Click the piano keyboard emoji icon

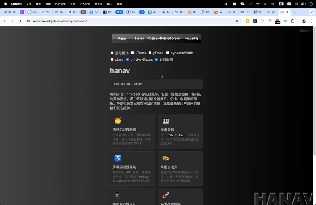pyautogui.click(x=166, y=121)
